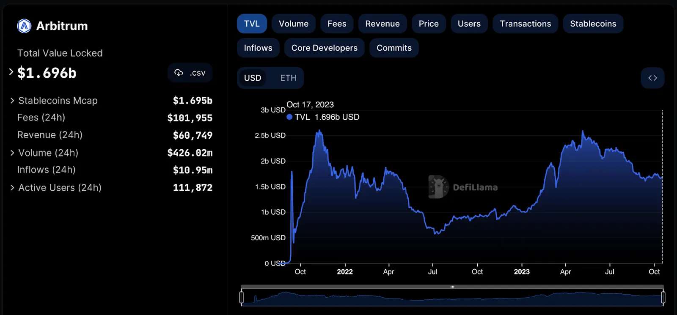Click the Arbitrum logo icon

click(x=24, y=26)
